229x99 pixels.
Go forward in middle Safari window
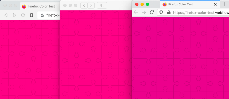[91, 5]
